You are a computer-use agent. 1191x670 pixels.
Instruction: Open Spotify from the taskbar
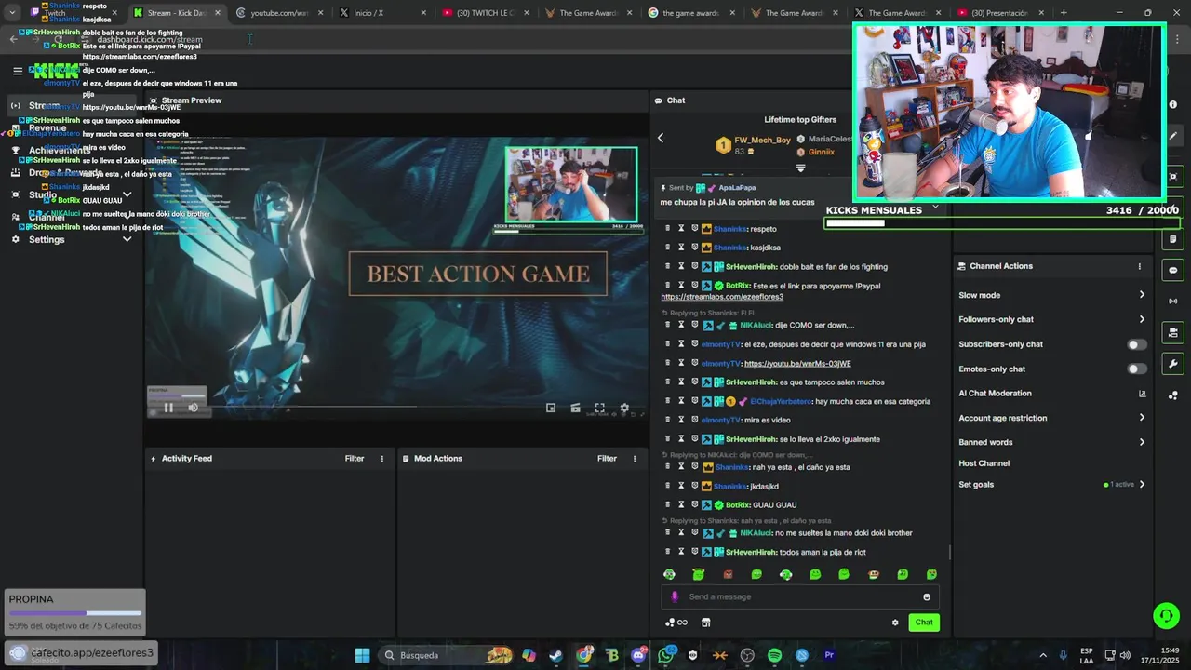774,655
